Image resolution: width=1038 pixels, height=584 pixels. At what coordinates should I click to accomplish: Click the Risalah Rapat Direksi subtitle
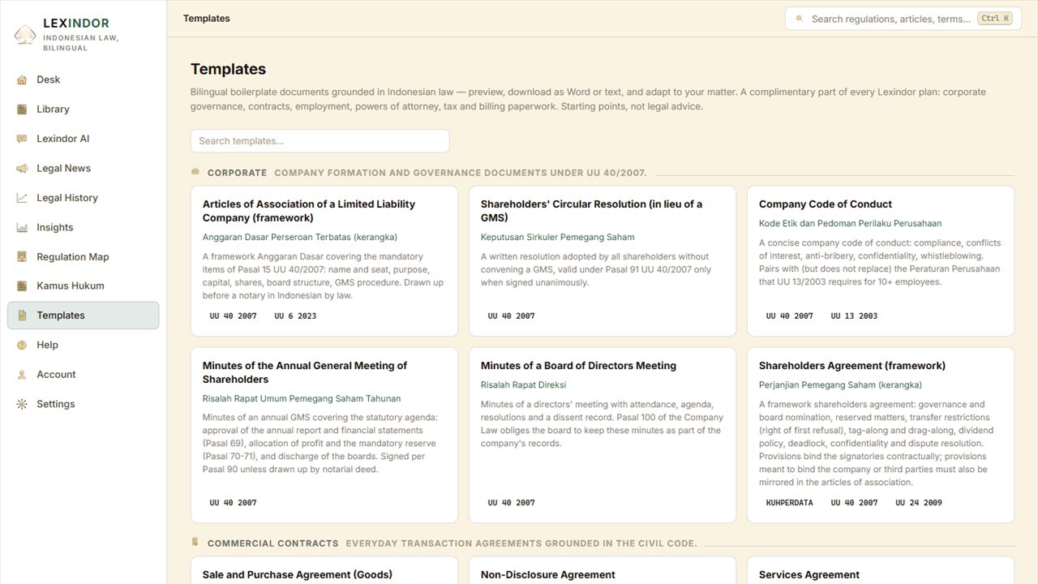click(523, 384)
